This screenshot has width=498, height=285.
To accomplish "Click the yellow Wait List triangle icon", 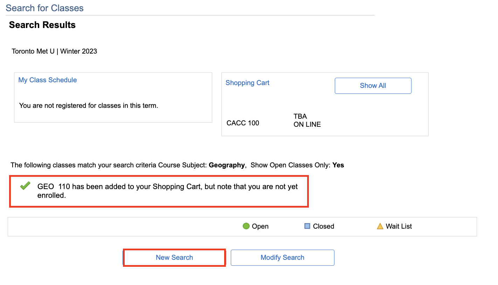I will pyautogui.click(x=380, y=226).
